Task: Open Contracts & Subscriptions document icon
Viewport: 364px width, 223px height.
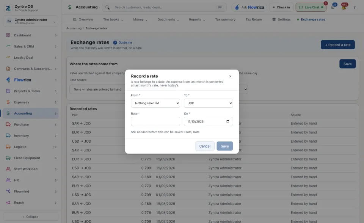Action: pos(8,69)
